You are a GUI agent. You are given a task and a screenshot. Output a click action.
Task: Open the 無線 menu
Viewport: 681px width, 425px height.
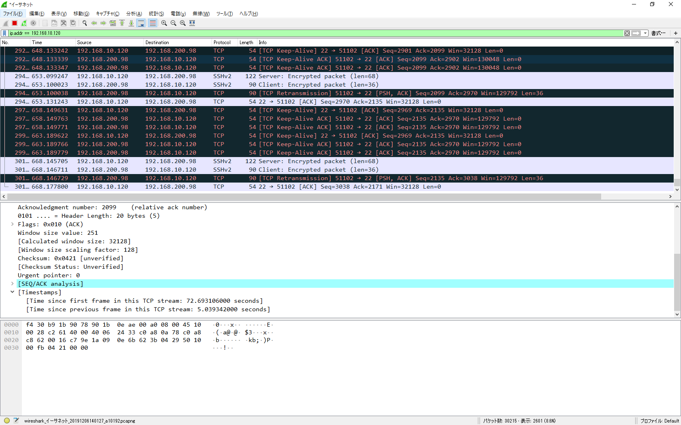[201, 14]
